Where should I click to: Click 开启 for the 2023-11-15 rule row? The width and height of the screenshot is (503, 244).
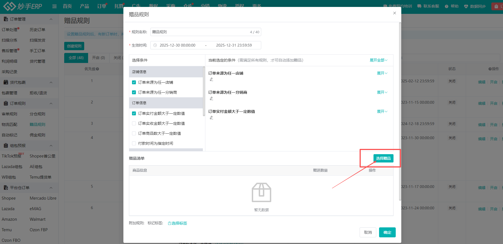(494, 103)
